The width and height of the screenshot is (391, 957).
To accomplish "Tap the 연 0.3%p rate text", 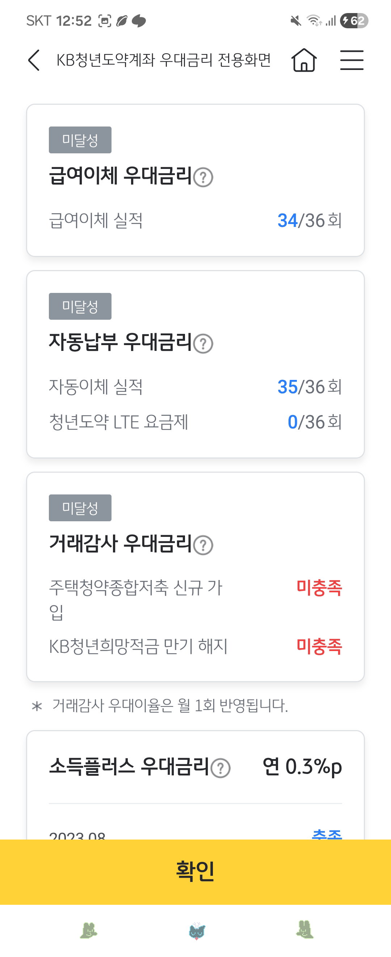I will point(302,767).
